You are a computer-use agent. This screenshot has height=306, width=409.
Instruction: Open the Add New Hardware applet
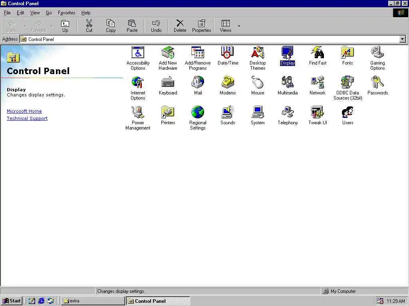click(168, 58)
